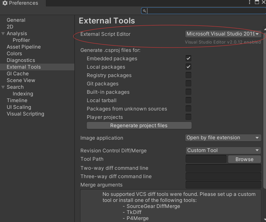Screen dimensions: 266x222
Task: Select Analysis in the sidebar
Action: 17,33
